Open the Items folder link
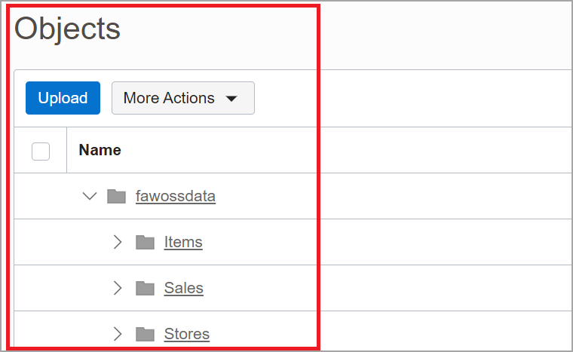The width and height of the screenshot is (573, 352). [183, 242]
